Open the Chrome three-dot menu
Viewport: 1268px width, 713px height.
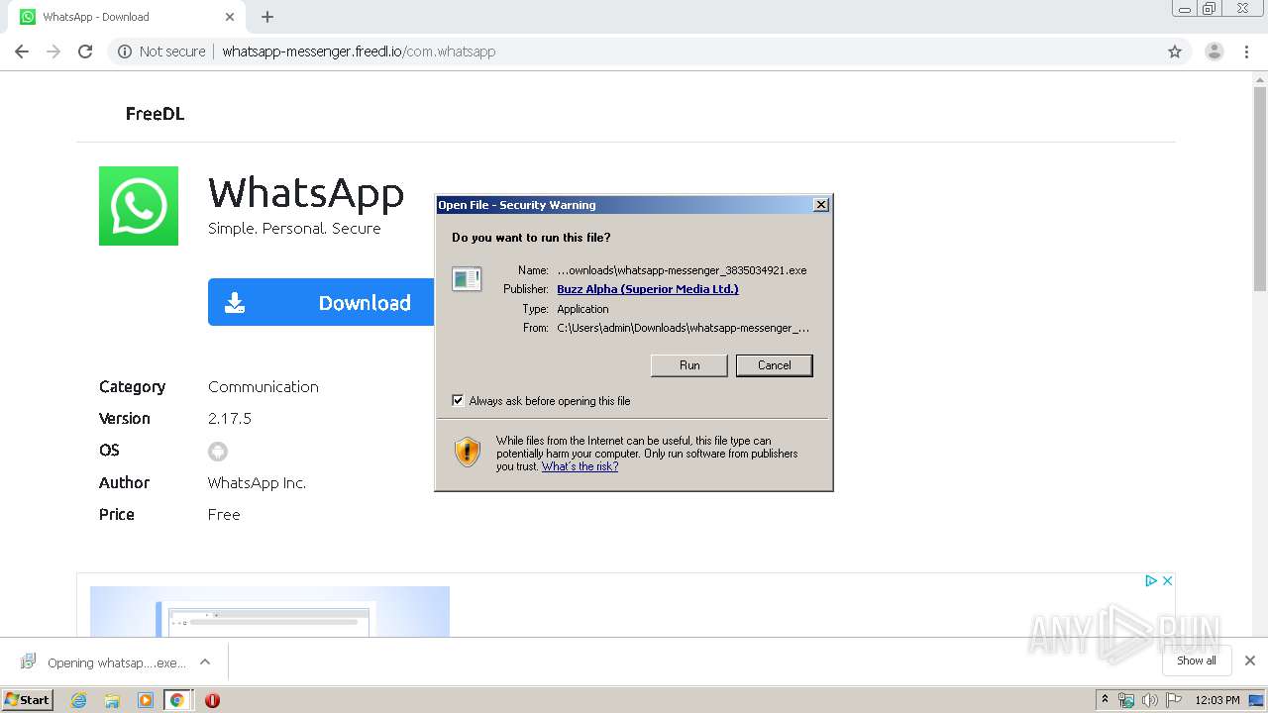(1247, 51)
